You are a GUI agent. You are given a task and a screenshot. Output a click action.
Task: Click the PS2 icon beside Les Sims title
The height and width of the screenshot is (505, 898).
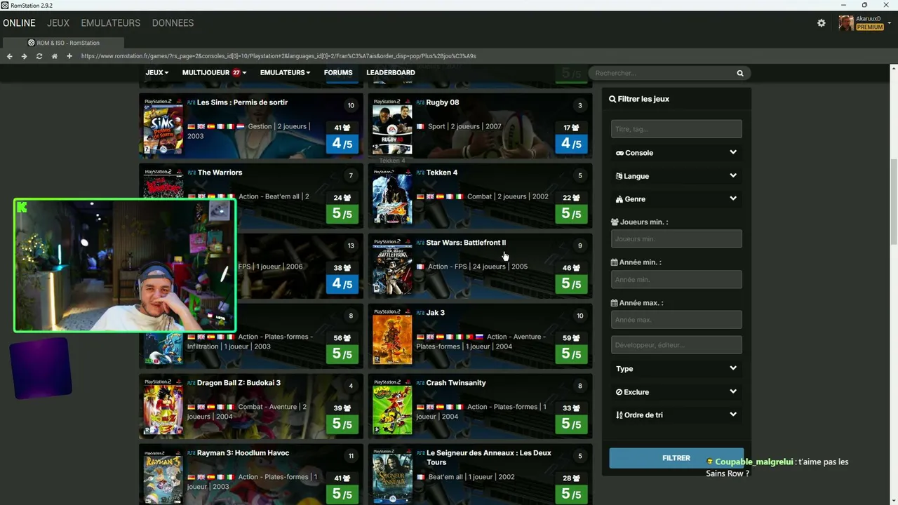coord(191,102)
